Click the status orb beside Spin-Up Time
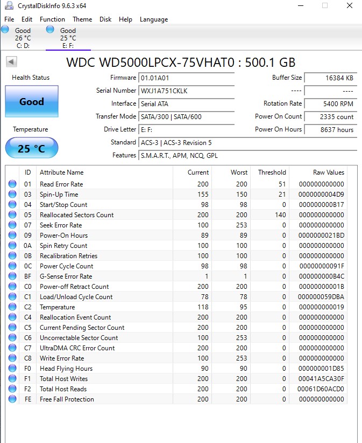This screenshot has width=362, height=443. click(12, 194)
